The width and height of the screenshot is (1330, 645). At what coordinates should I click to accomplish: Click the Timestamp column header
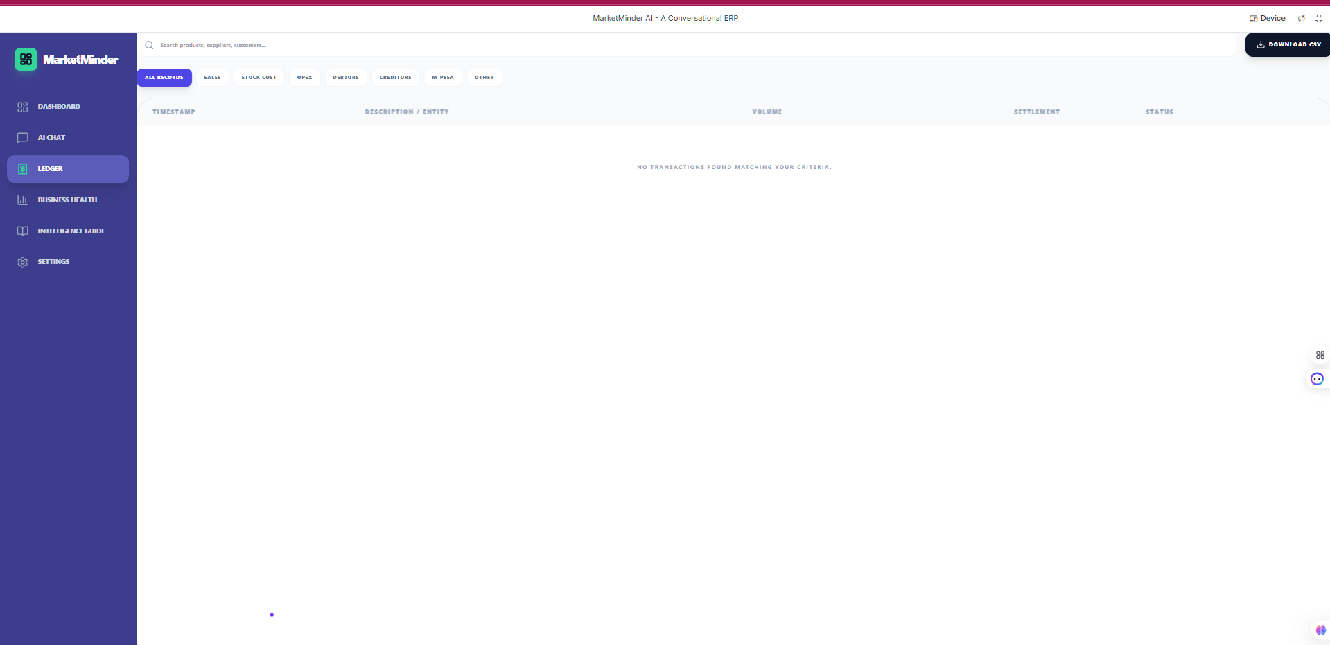coord(174,112)
